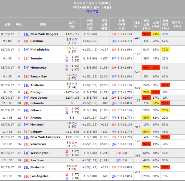Click handicap -1.5(2.90) for Toronto
This screenshot has height=181, width=185.
[x=90, y=59]
